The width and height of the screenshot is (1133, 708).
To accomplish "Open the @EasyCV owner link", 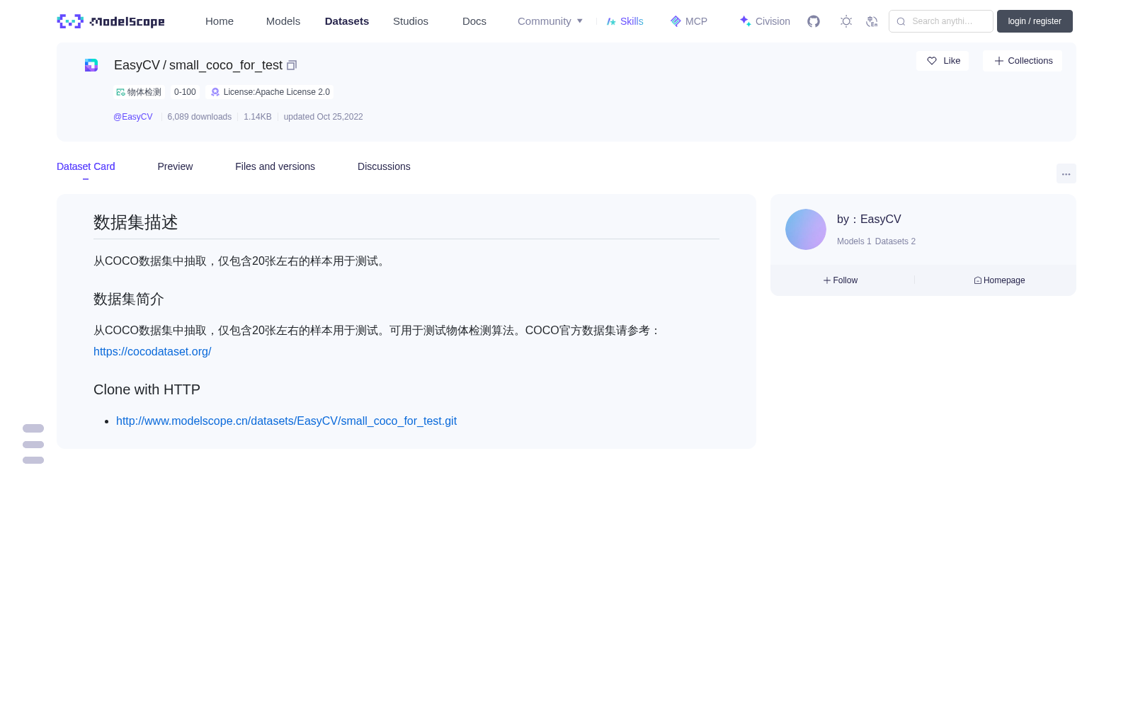I will coord(133,117).
